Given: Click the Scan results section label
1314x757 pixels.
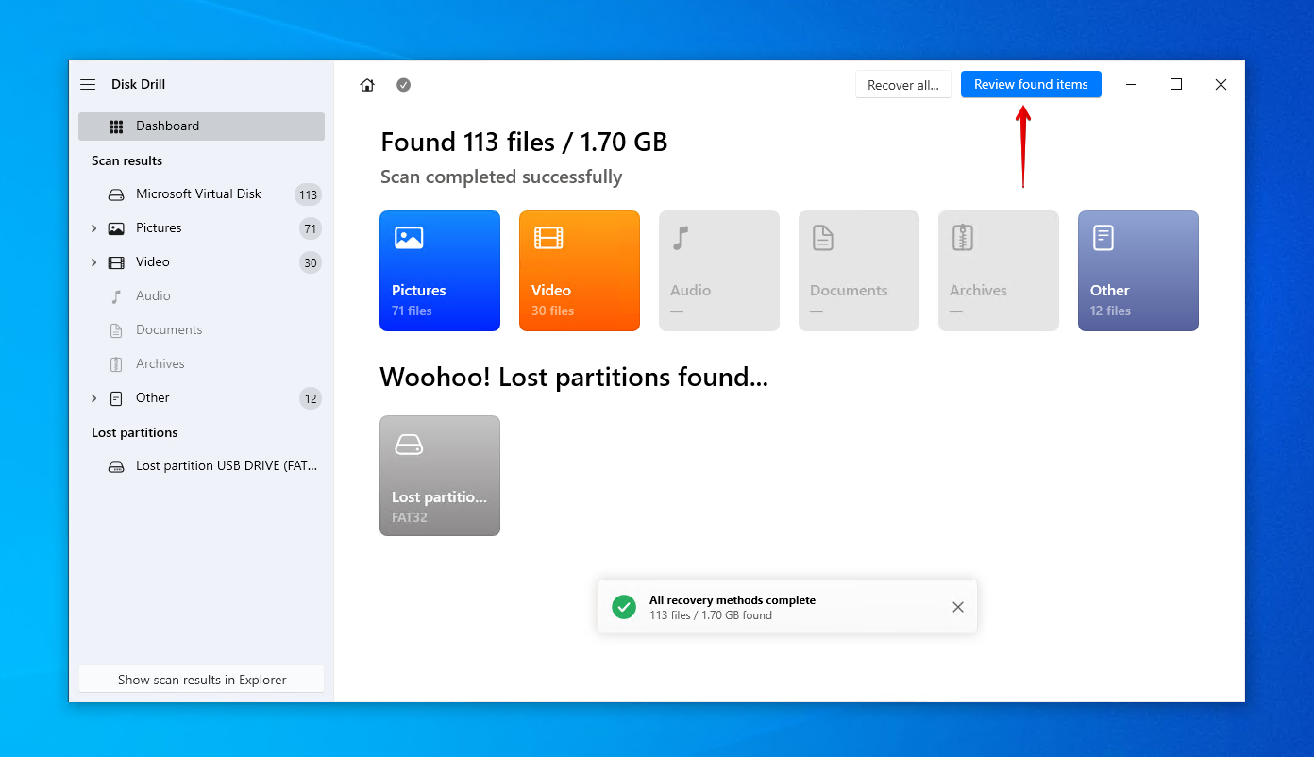Looking at the screenshot, I should click(x=126, y=160).
